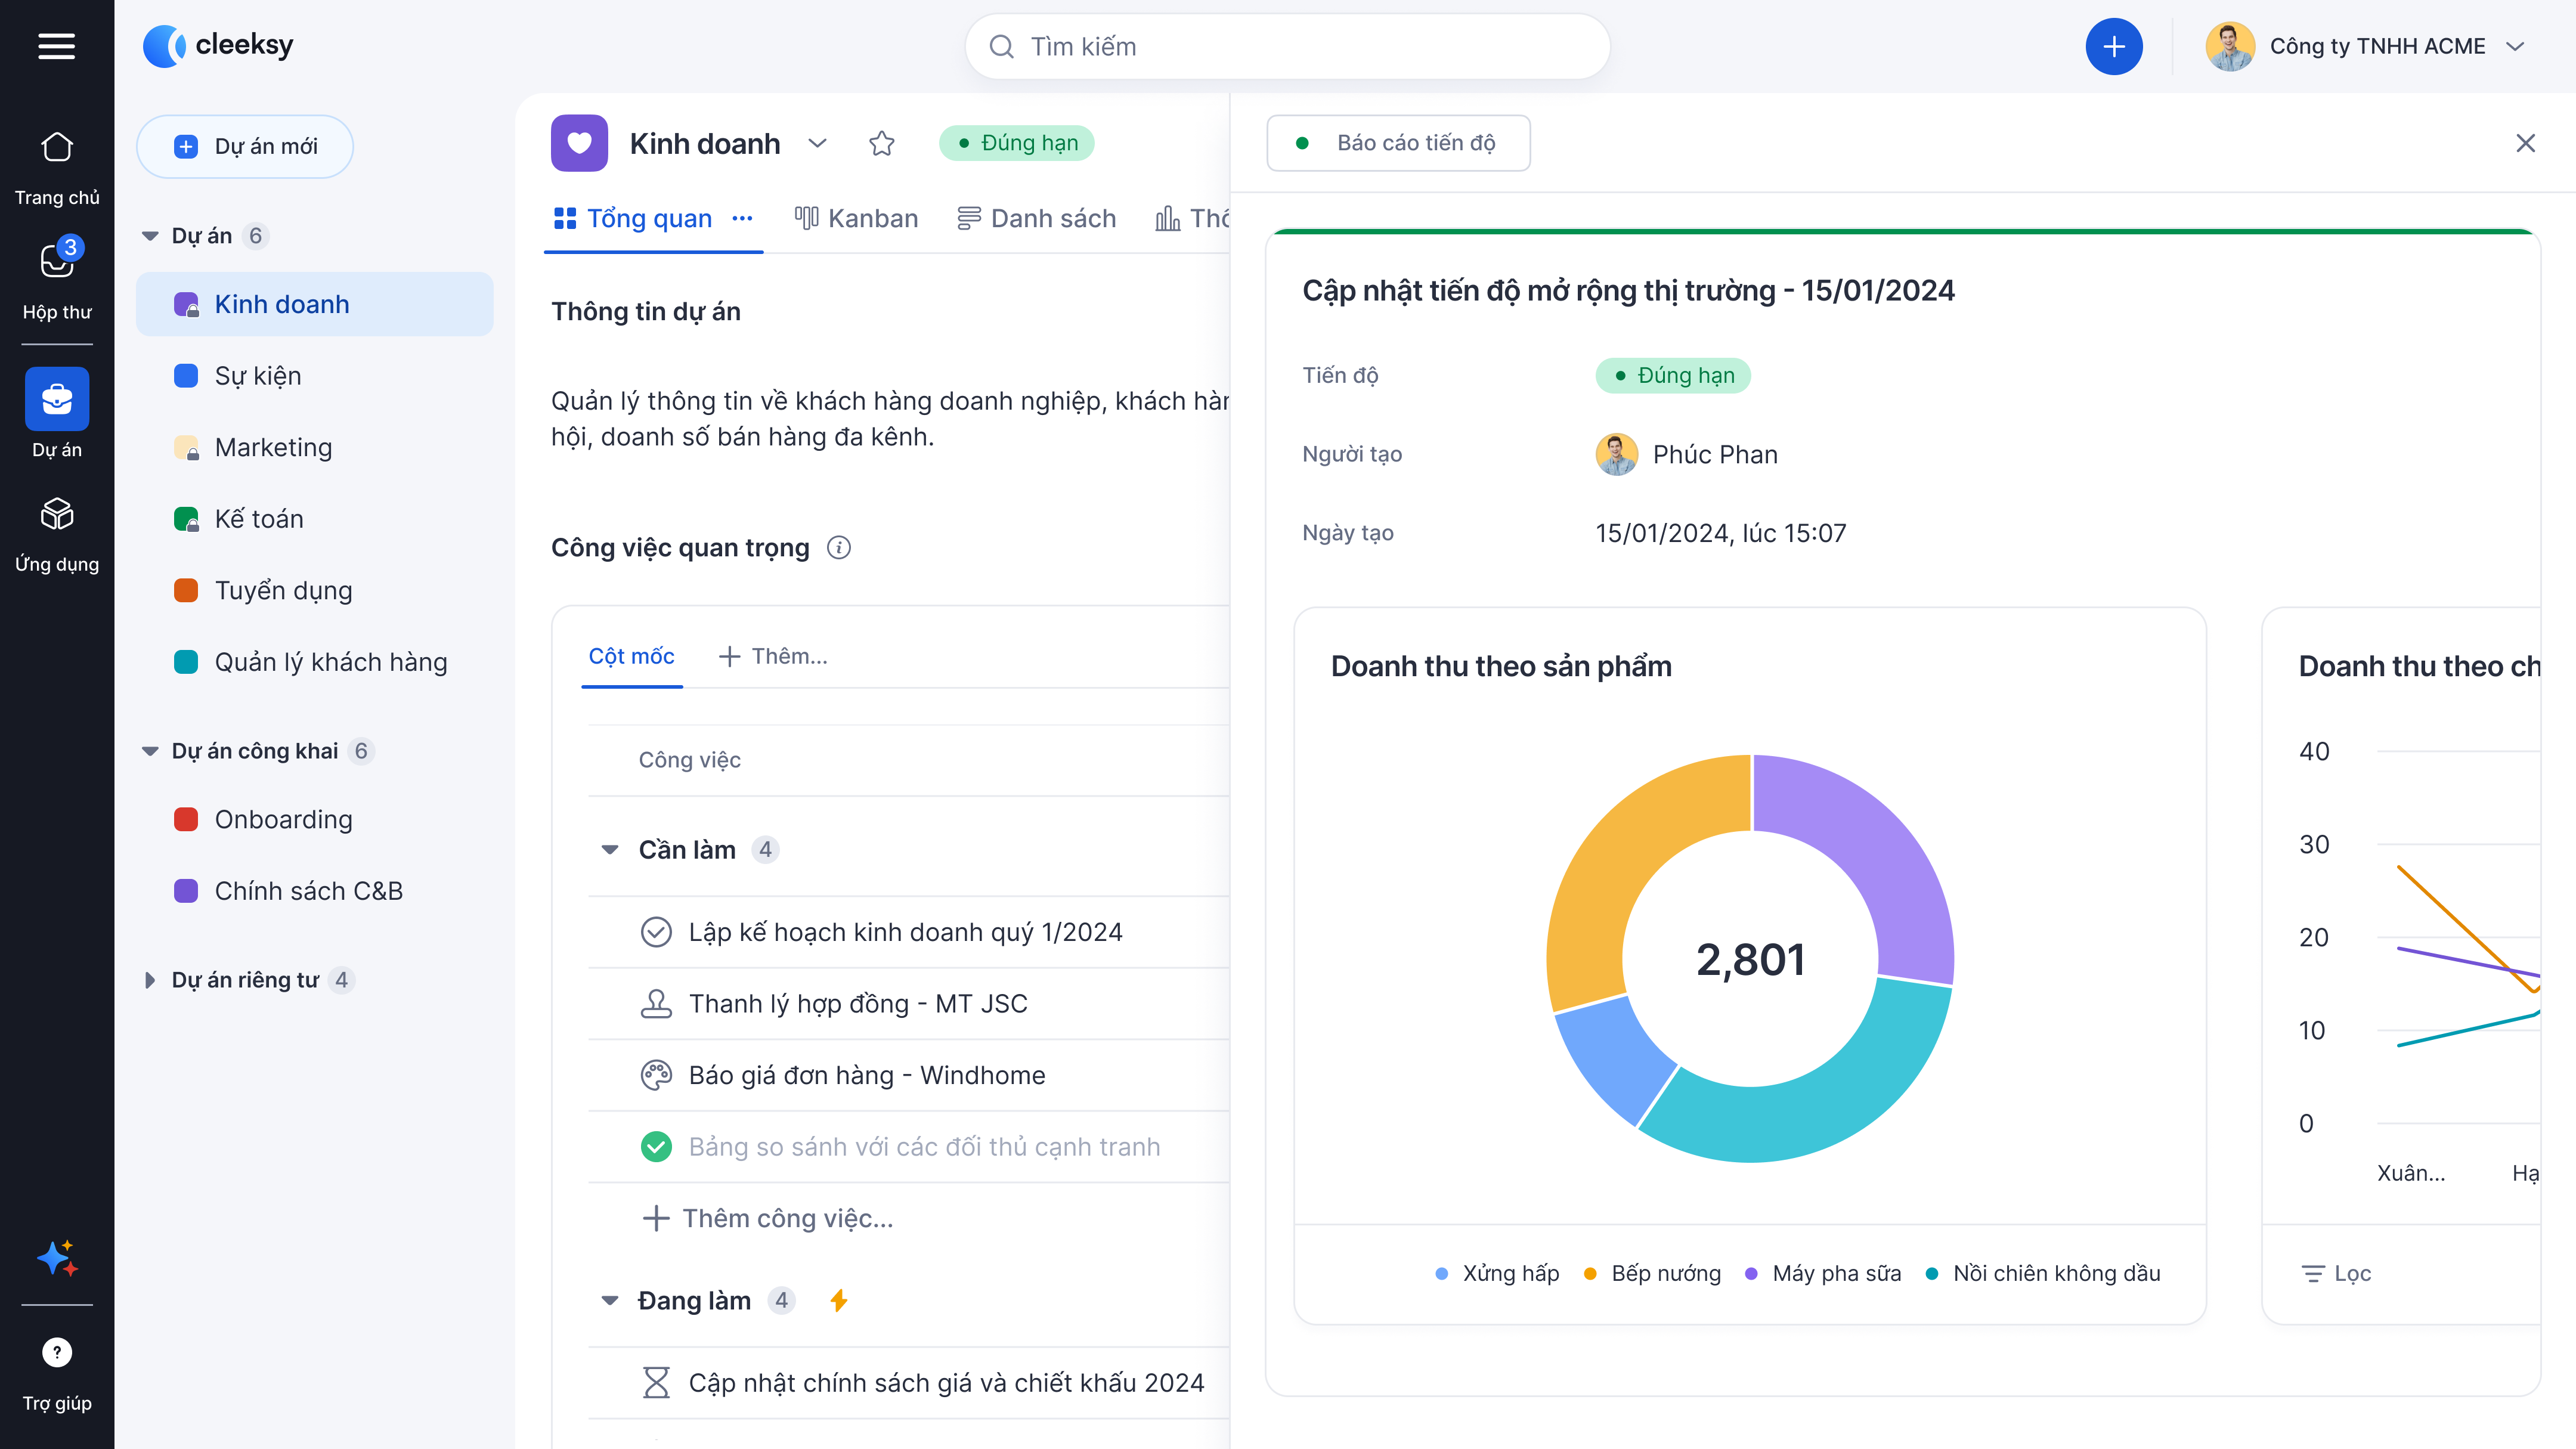
Task: Click Dự án mới button
Action: click(x=245, y=147)
